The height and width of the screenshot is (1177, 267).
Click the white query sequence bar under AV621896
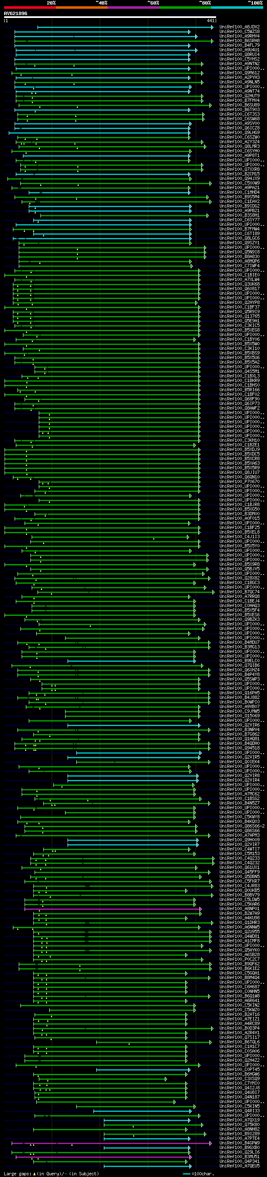pyautogui.click(x=110, y=18)
